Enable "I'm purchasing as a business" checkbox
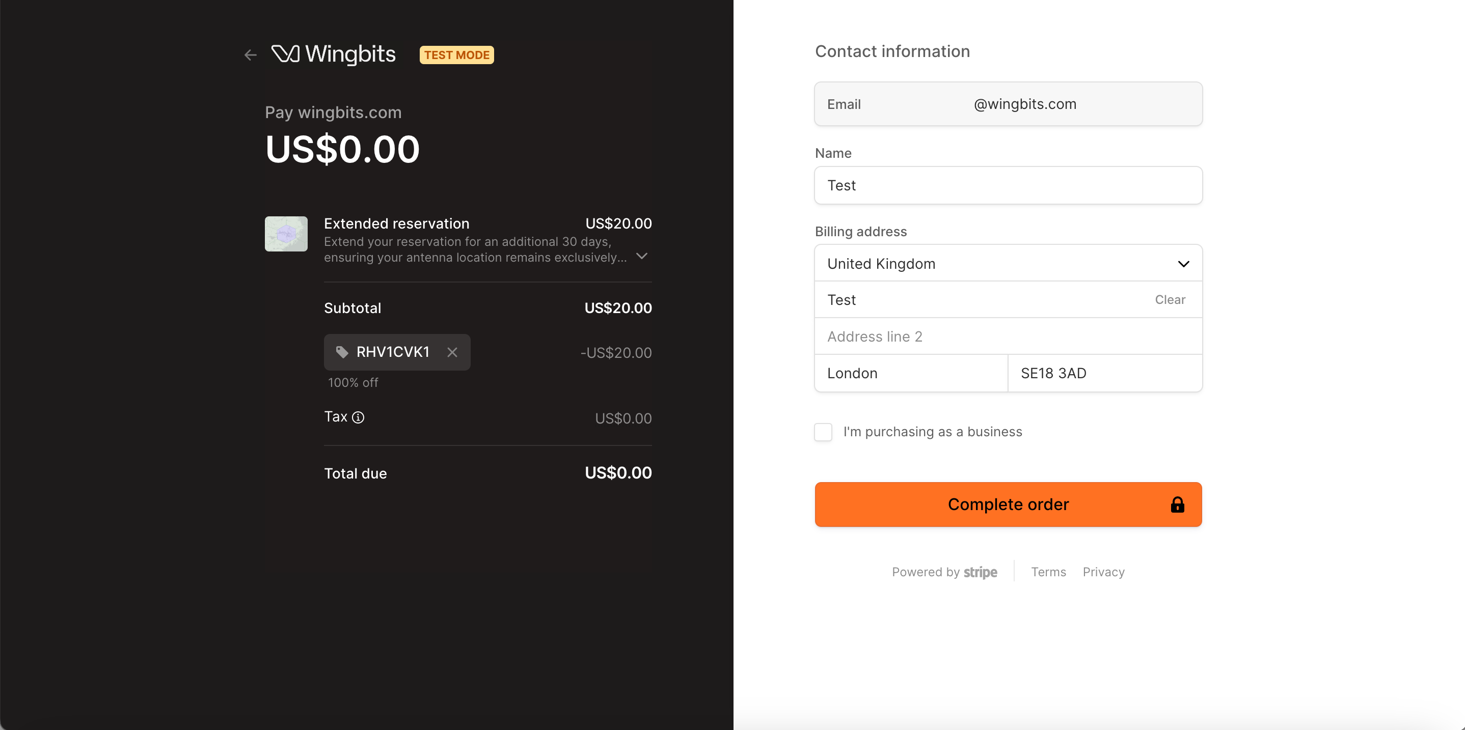Screen dimensions: 1465x730 (823, 432)
